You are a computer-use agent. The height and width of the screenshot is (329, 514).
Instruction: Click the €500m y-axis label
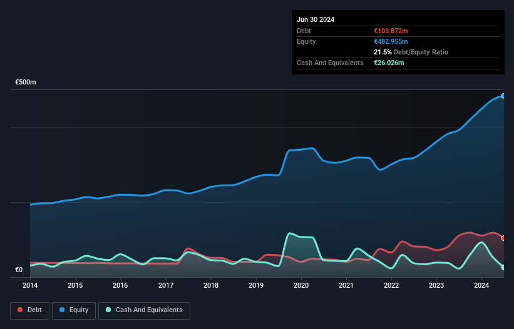26,82
